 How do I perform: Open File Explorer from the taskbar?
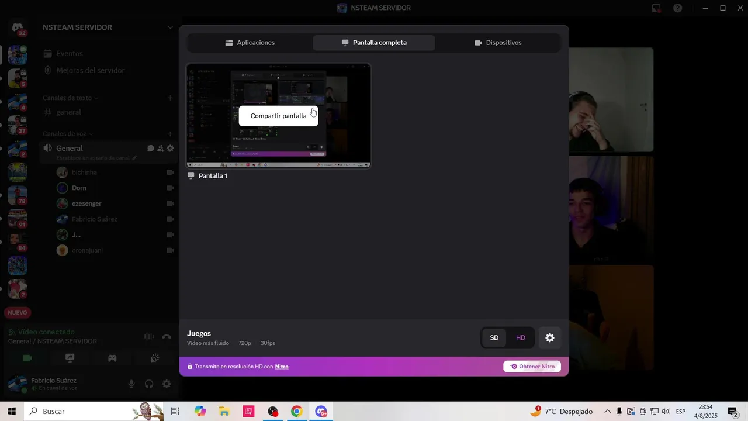[x=224, y=412]
